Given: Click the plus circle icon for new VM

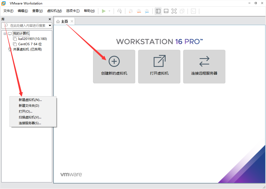Looking at the screenshot, I should pos(114,61).
